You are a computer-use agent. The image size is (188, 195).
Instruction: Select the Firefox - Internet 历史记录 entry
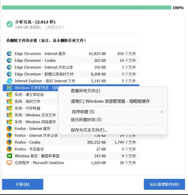click(x=36, y=136)
